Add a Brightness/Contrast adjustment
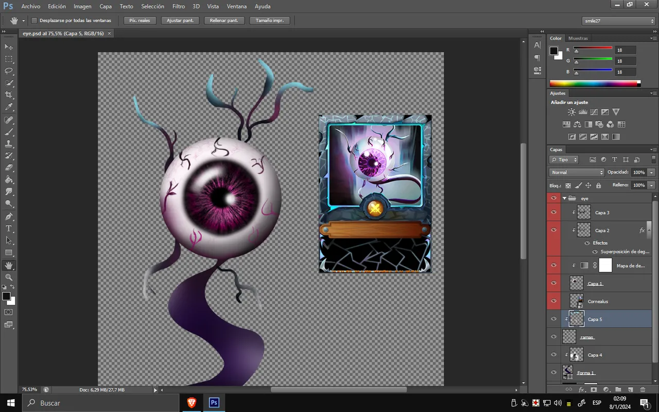 (x=571, y=112)
